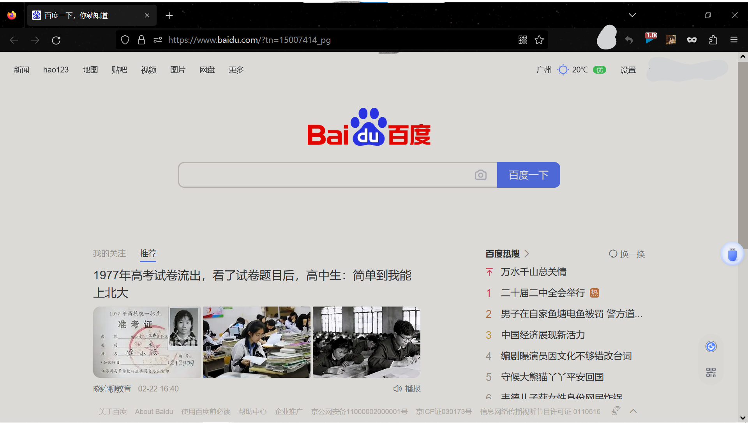This screenshot has width=748, height=423.
Task: Open 企业推广 footer link
Action: (x=289, y=412)
